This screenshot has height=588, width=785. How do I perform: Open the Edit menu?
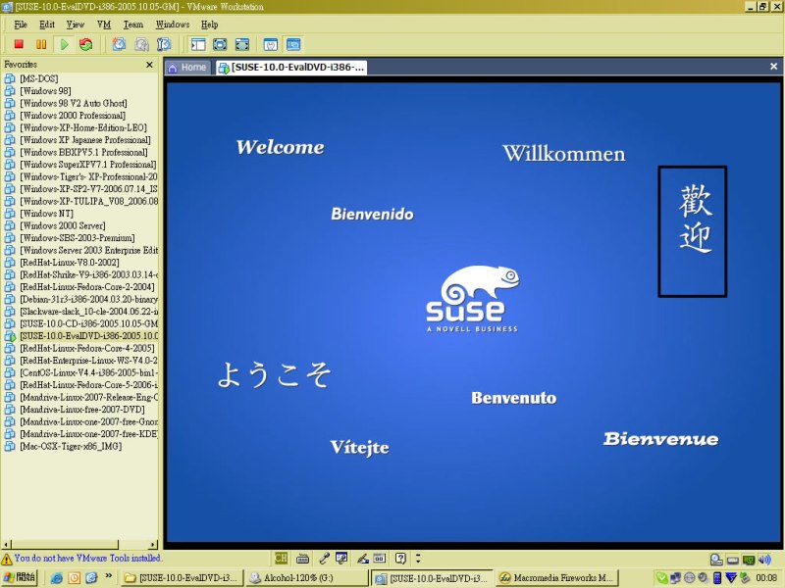point(47,24)
